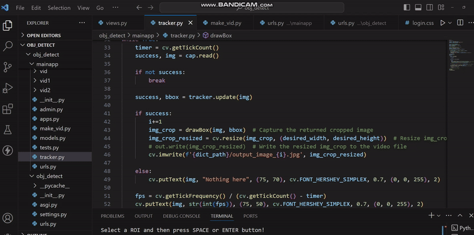Open Explorer views and more actions menu
Viewport: 474px width, 235px height.
pos(82,23)
